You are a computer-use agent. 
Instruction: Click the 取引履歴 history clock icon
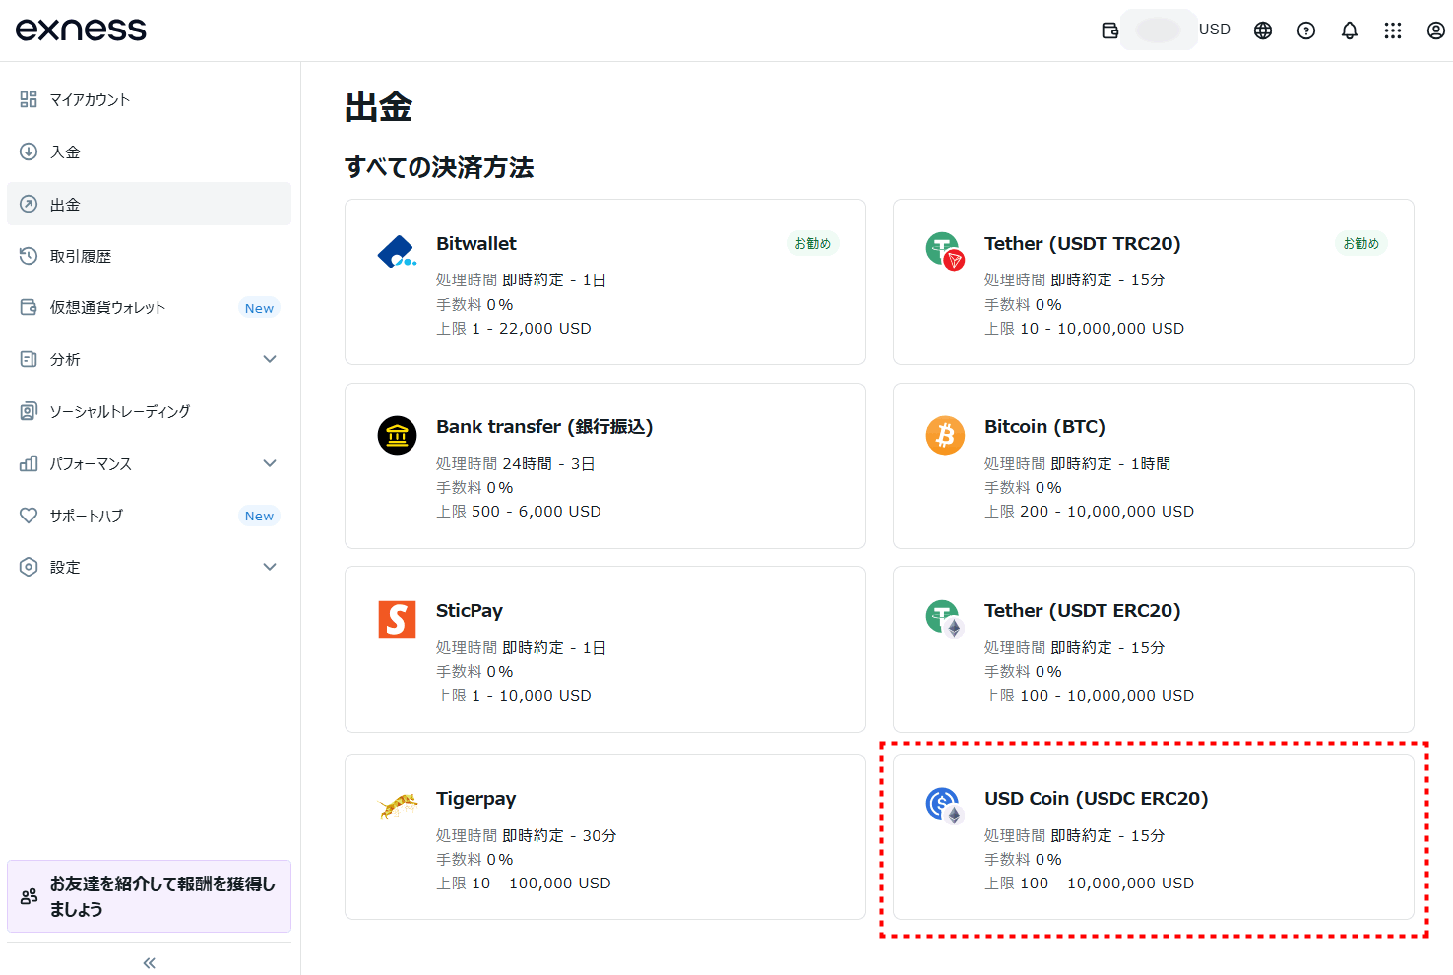click(x=29, y=256)
